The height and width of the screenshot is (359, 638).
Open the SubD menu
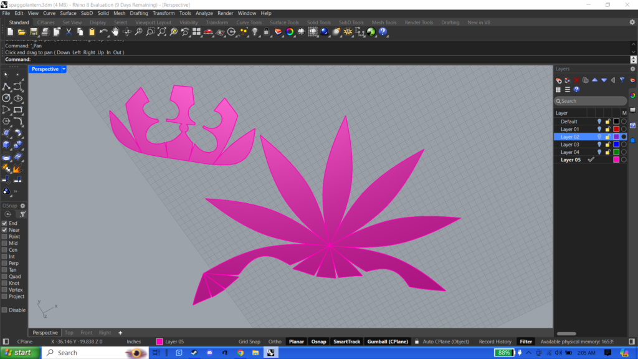coord(87,13)
